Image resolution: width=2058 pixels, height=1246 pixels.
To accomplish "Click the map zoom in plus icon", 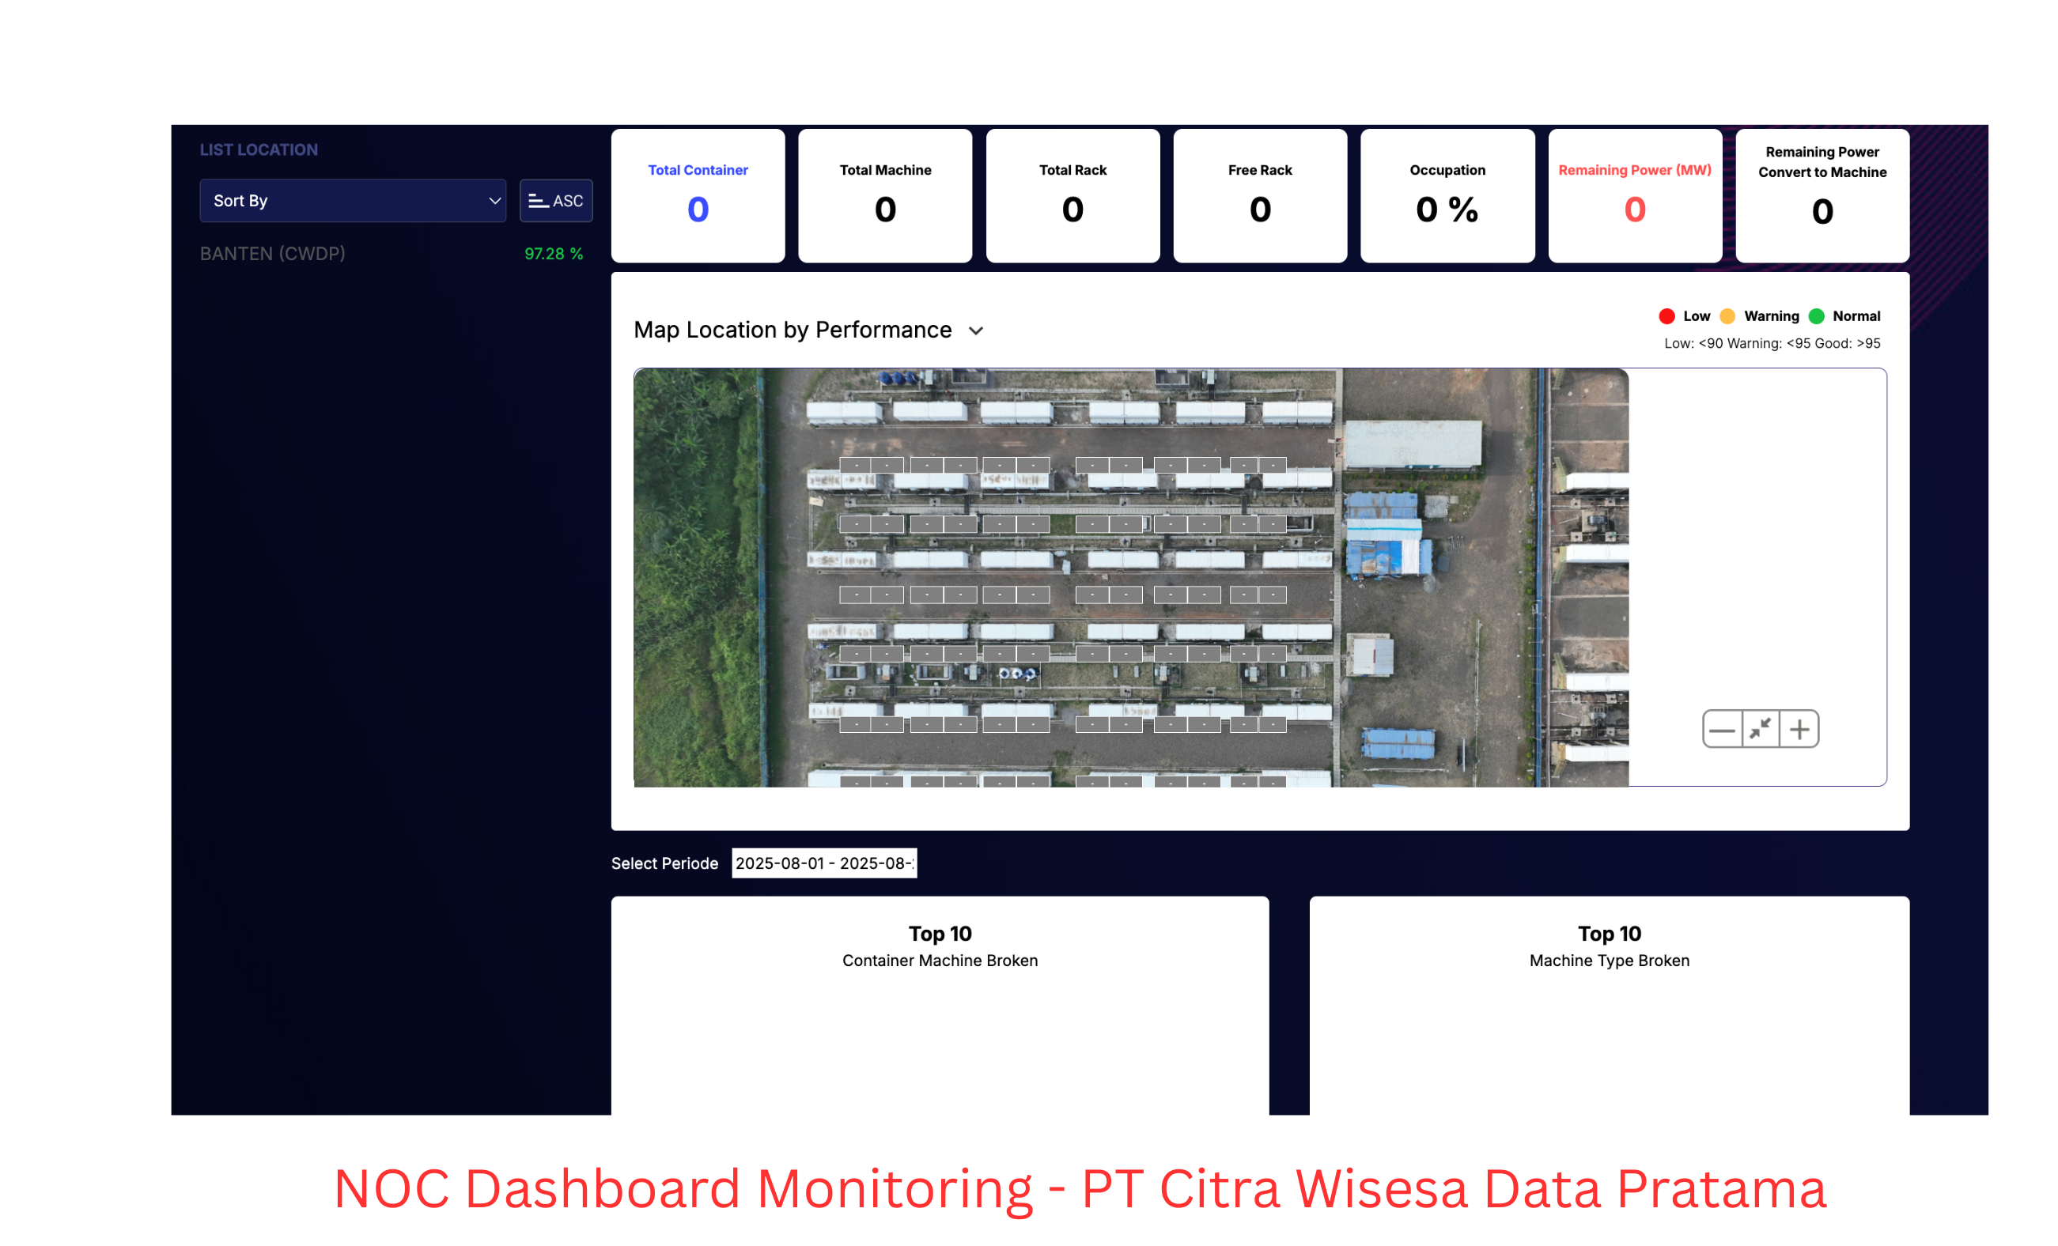I will 1799,729.
